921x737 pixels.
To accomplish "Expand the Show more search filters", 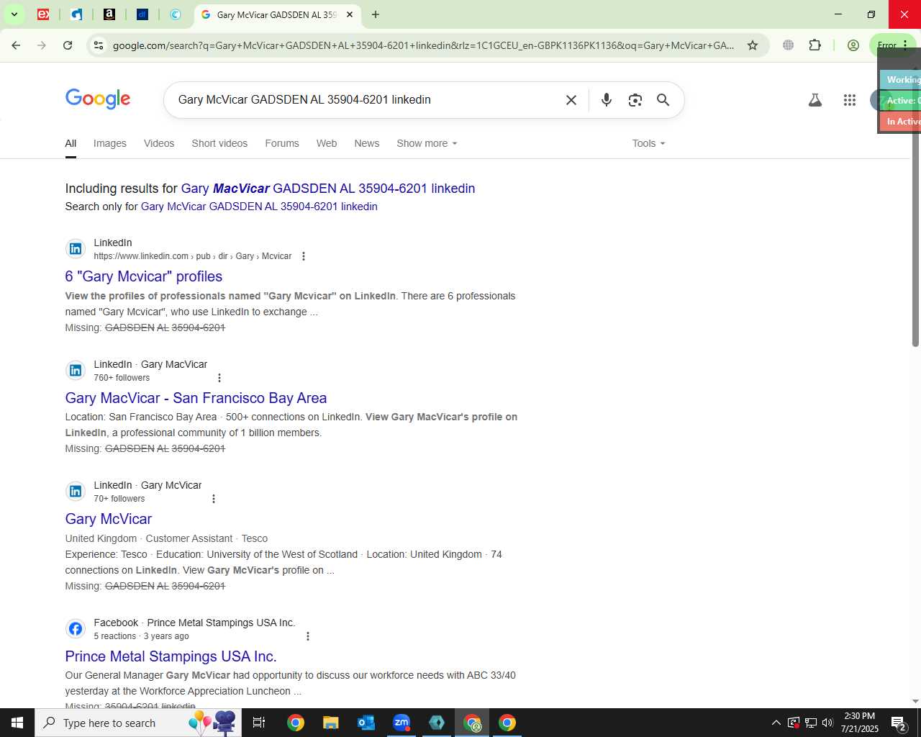I will point(427,143).
